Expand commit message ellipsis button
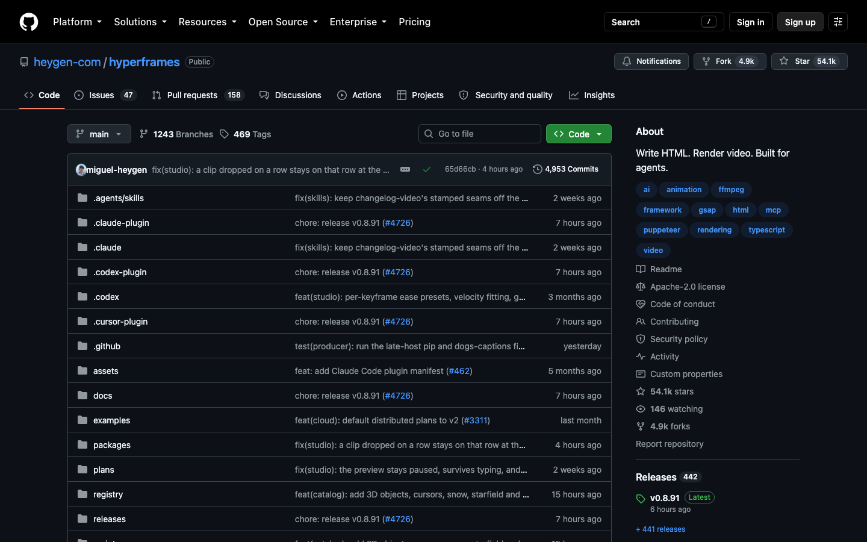Screen dimensions: 867x542 pos(405,169)
